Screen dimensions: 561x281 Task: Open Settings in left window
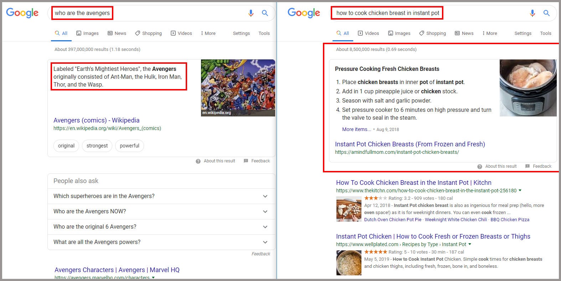241,33
